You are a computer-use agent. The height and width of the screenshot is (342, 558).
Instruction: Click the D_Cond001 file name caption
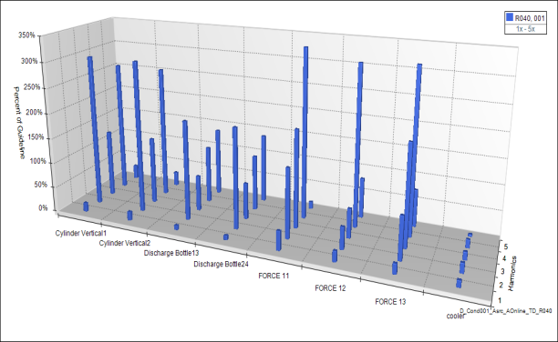click(506, 311)
